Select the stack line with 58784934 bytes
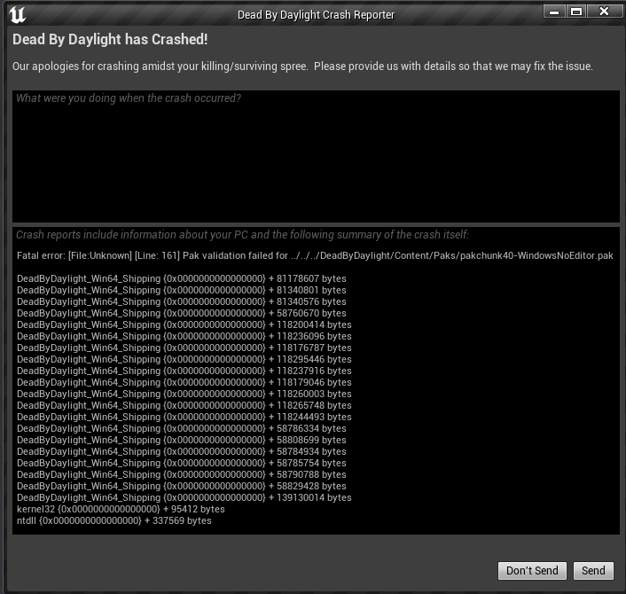626x594 pixels. 182,452
